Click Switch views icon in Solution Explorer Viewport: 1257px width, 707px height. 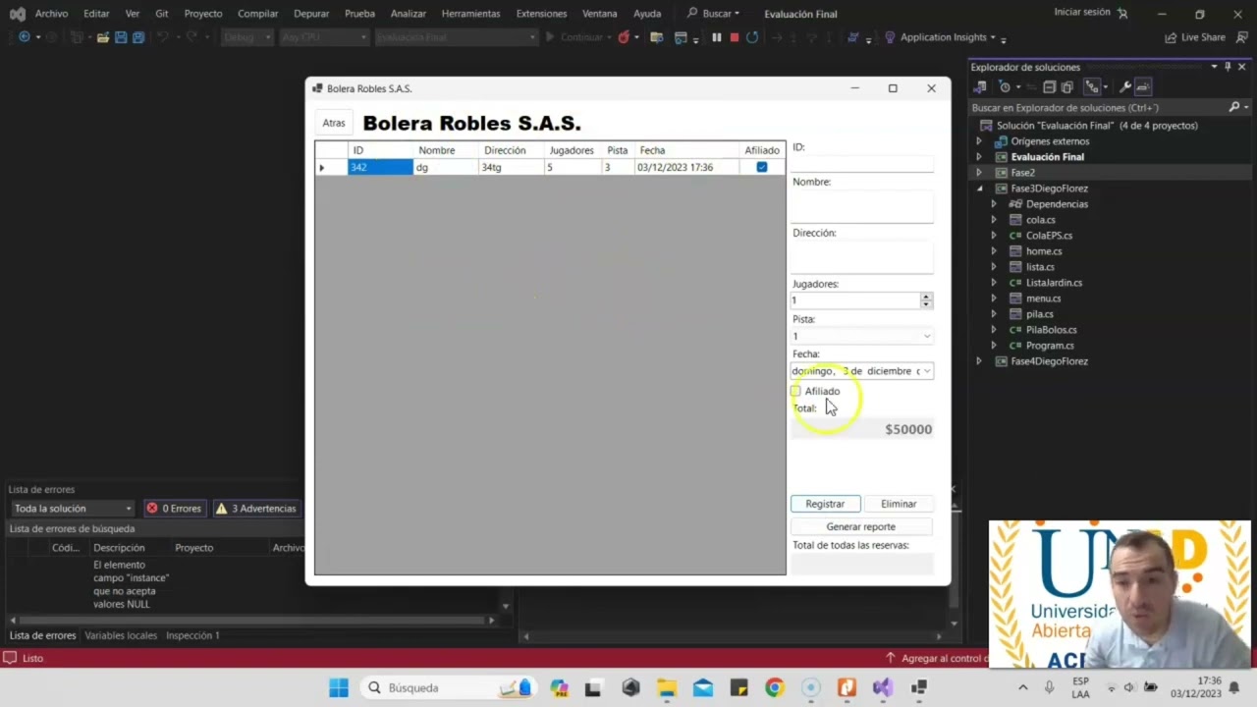pos(980,87)
